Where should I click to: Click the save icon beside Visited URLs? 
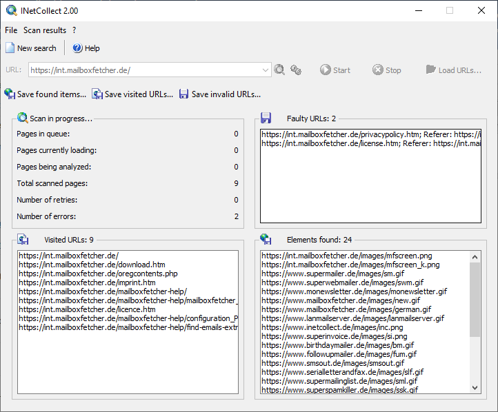tap(23, 240)
